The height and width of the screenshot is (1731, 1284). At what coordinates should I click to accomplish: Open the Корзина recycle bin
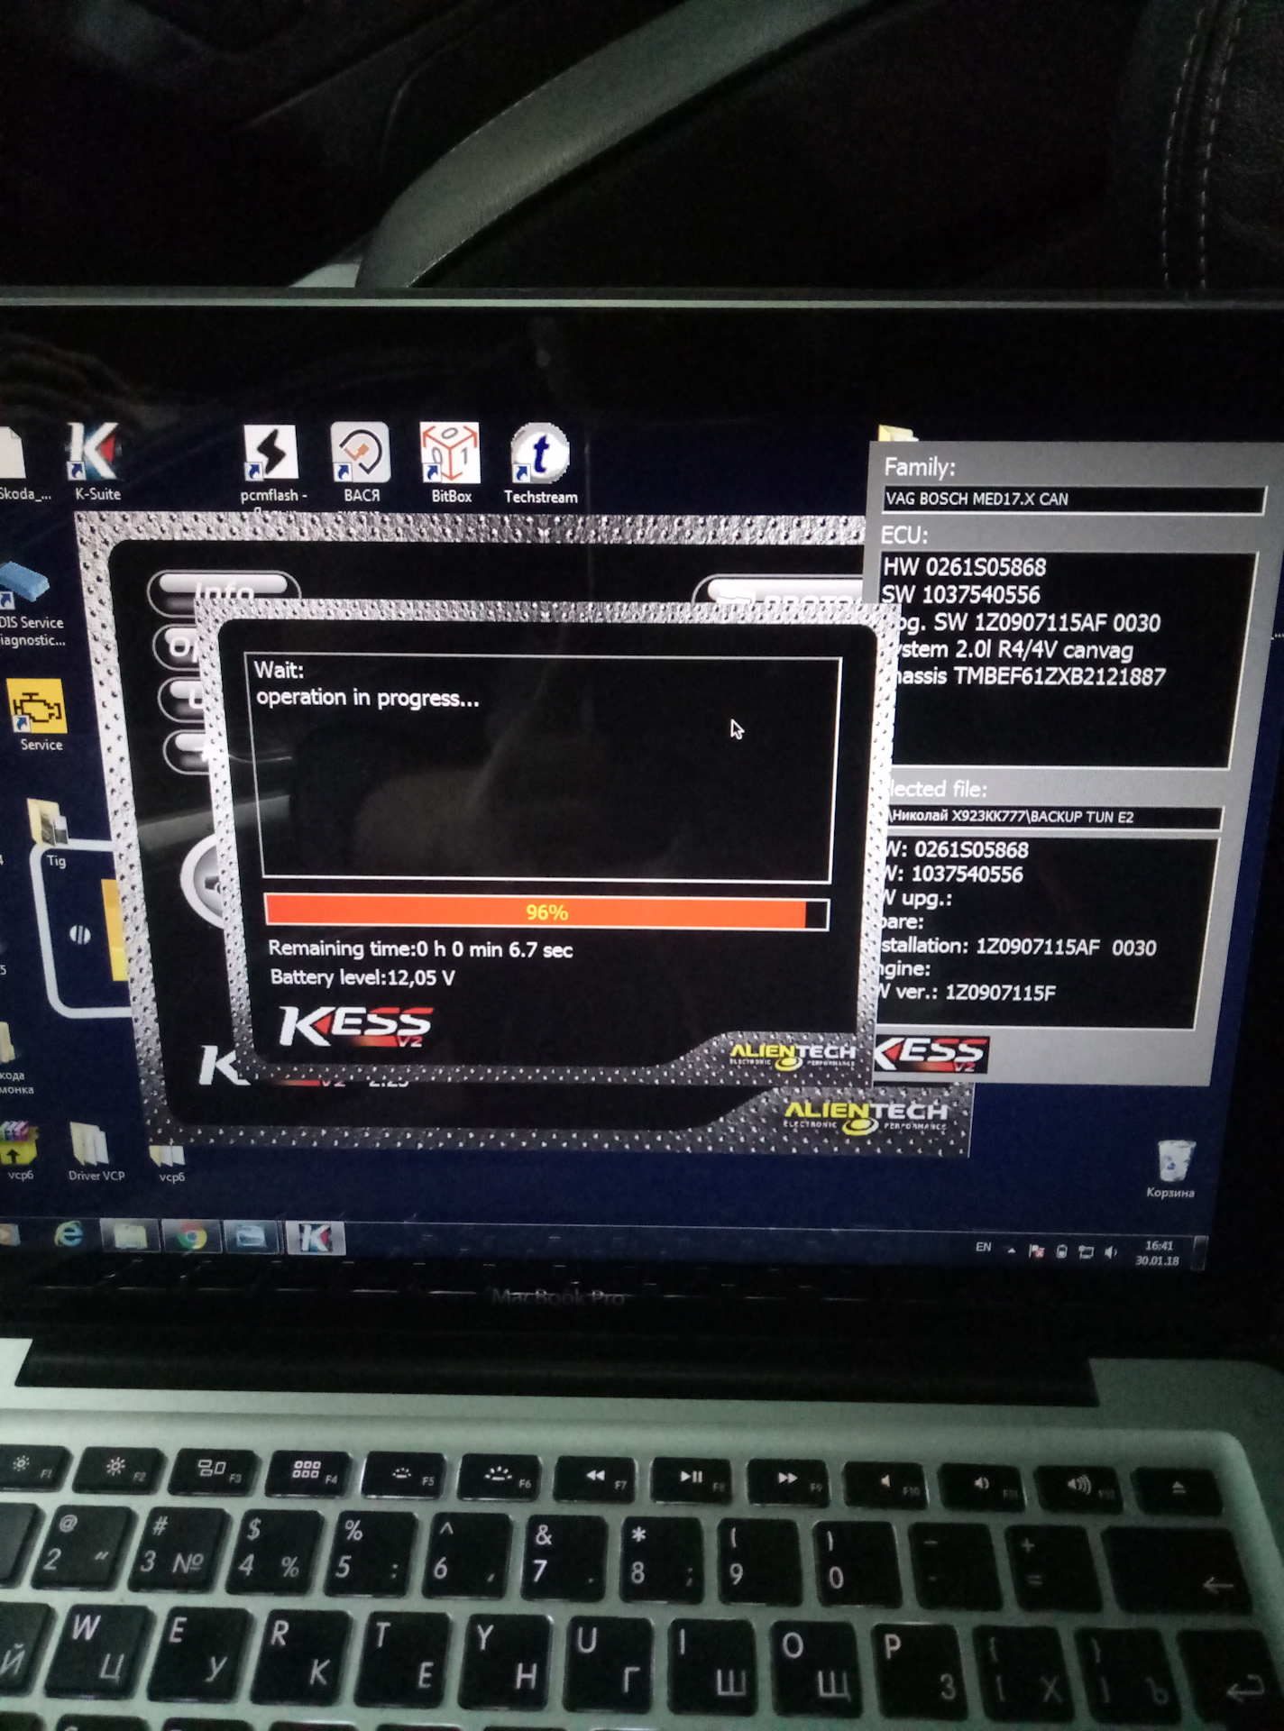1171,1169
